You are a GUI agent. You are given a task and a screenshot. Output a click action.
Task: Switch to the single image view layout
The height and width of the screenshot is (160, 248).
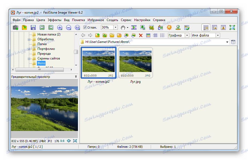tap(223, 27)
